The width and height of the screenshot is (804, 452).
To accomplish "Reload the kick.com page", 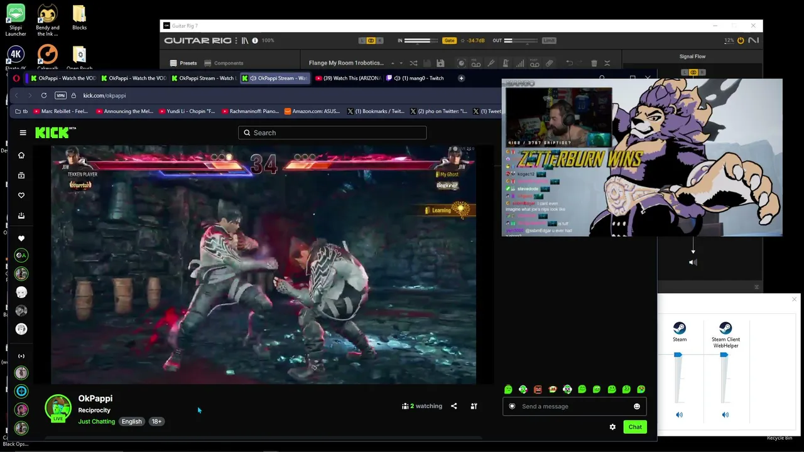I will tap(44, 95).
